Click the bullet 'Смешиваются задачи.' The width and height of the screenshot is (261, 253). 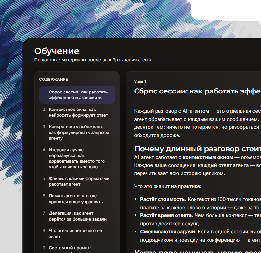(x=168, y=232)
